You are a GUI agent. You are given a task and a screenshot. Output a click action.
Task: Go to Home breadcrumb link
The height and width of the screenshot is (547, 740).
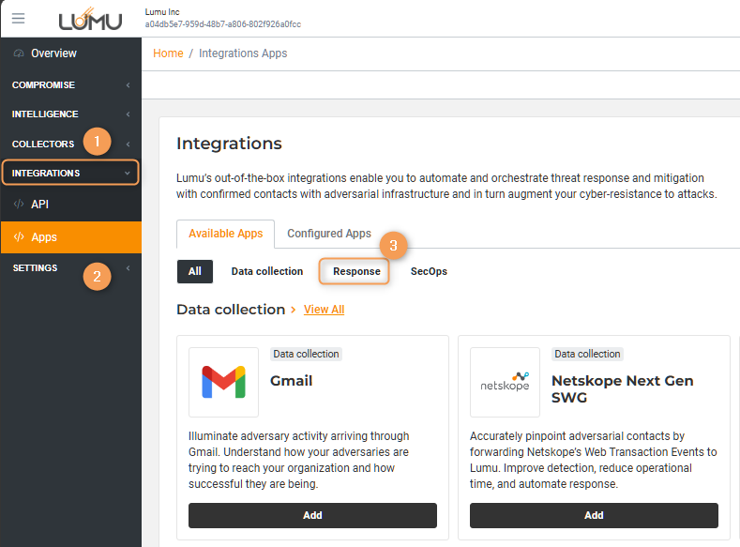coord(168,53)
